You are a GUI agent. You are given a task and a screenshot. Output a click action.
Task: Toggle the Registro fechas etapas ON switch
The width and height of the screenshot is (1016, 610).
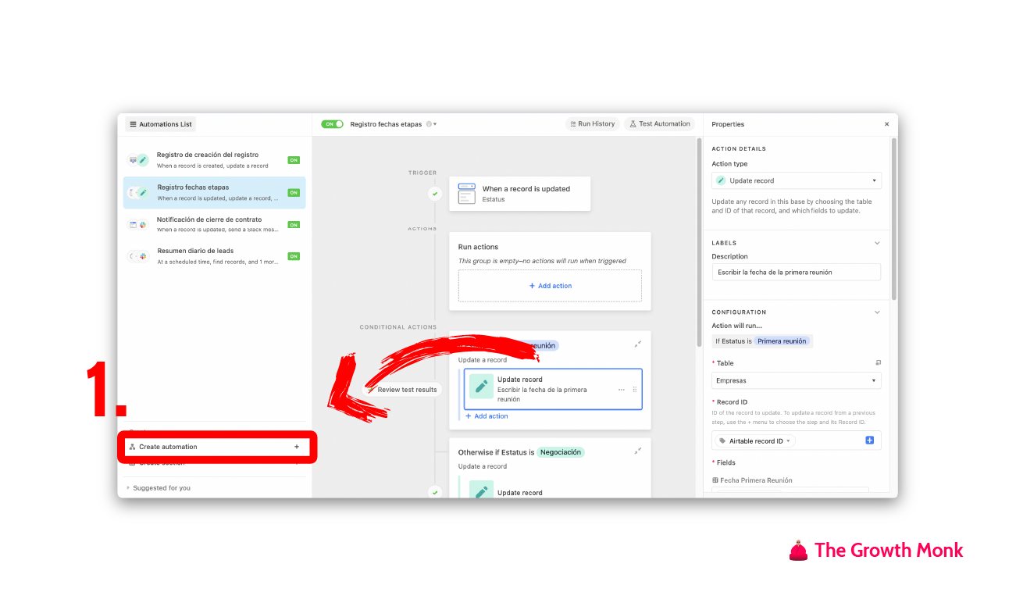pos(332,124)
